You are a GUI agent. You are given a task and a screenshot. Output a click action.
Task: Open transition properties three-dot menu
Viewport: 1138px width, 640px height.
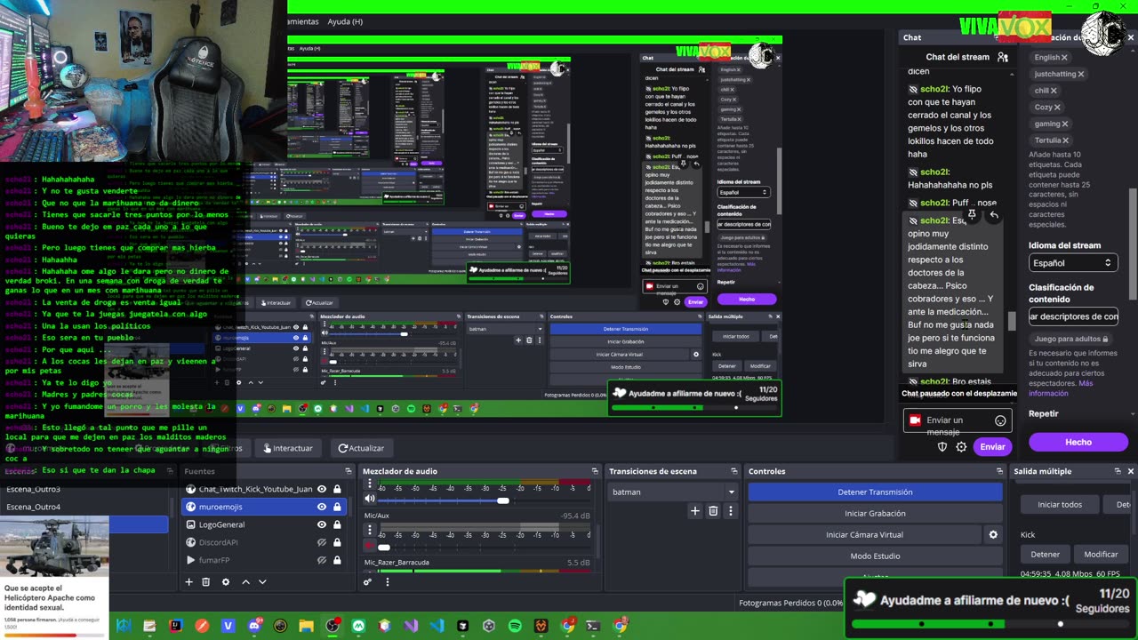(731, 511)
